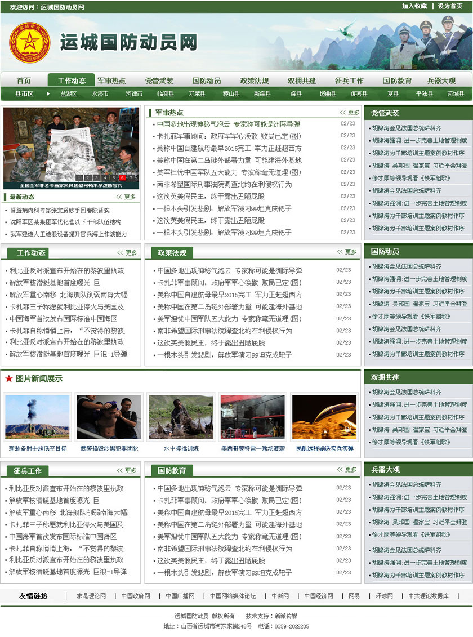
Task: Open 民航远程输送实兵实弹 photo thumbnail
Action: 324,416
